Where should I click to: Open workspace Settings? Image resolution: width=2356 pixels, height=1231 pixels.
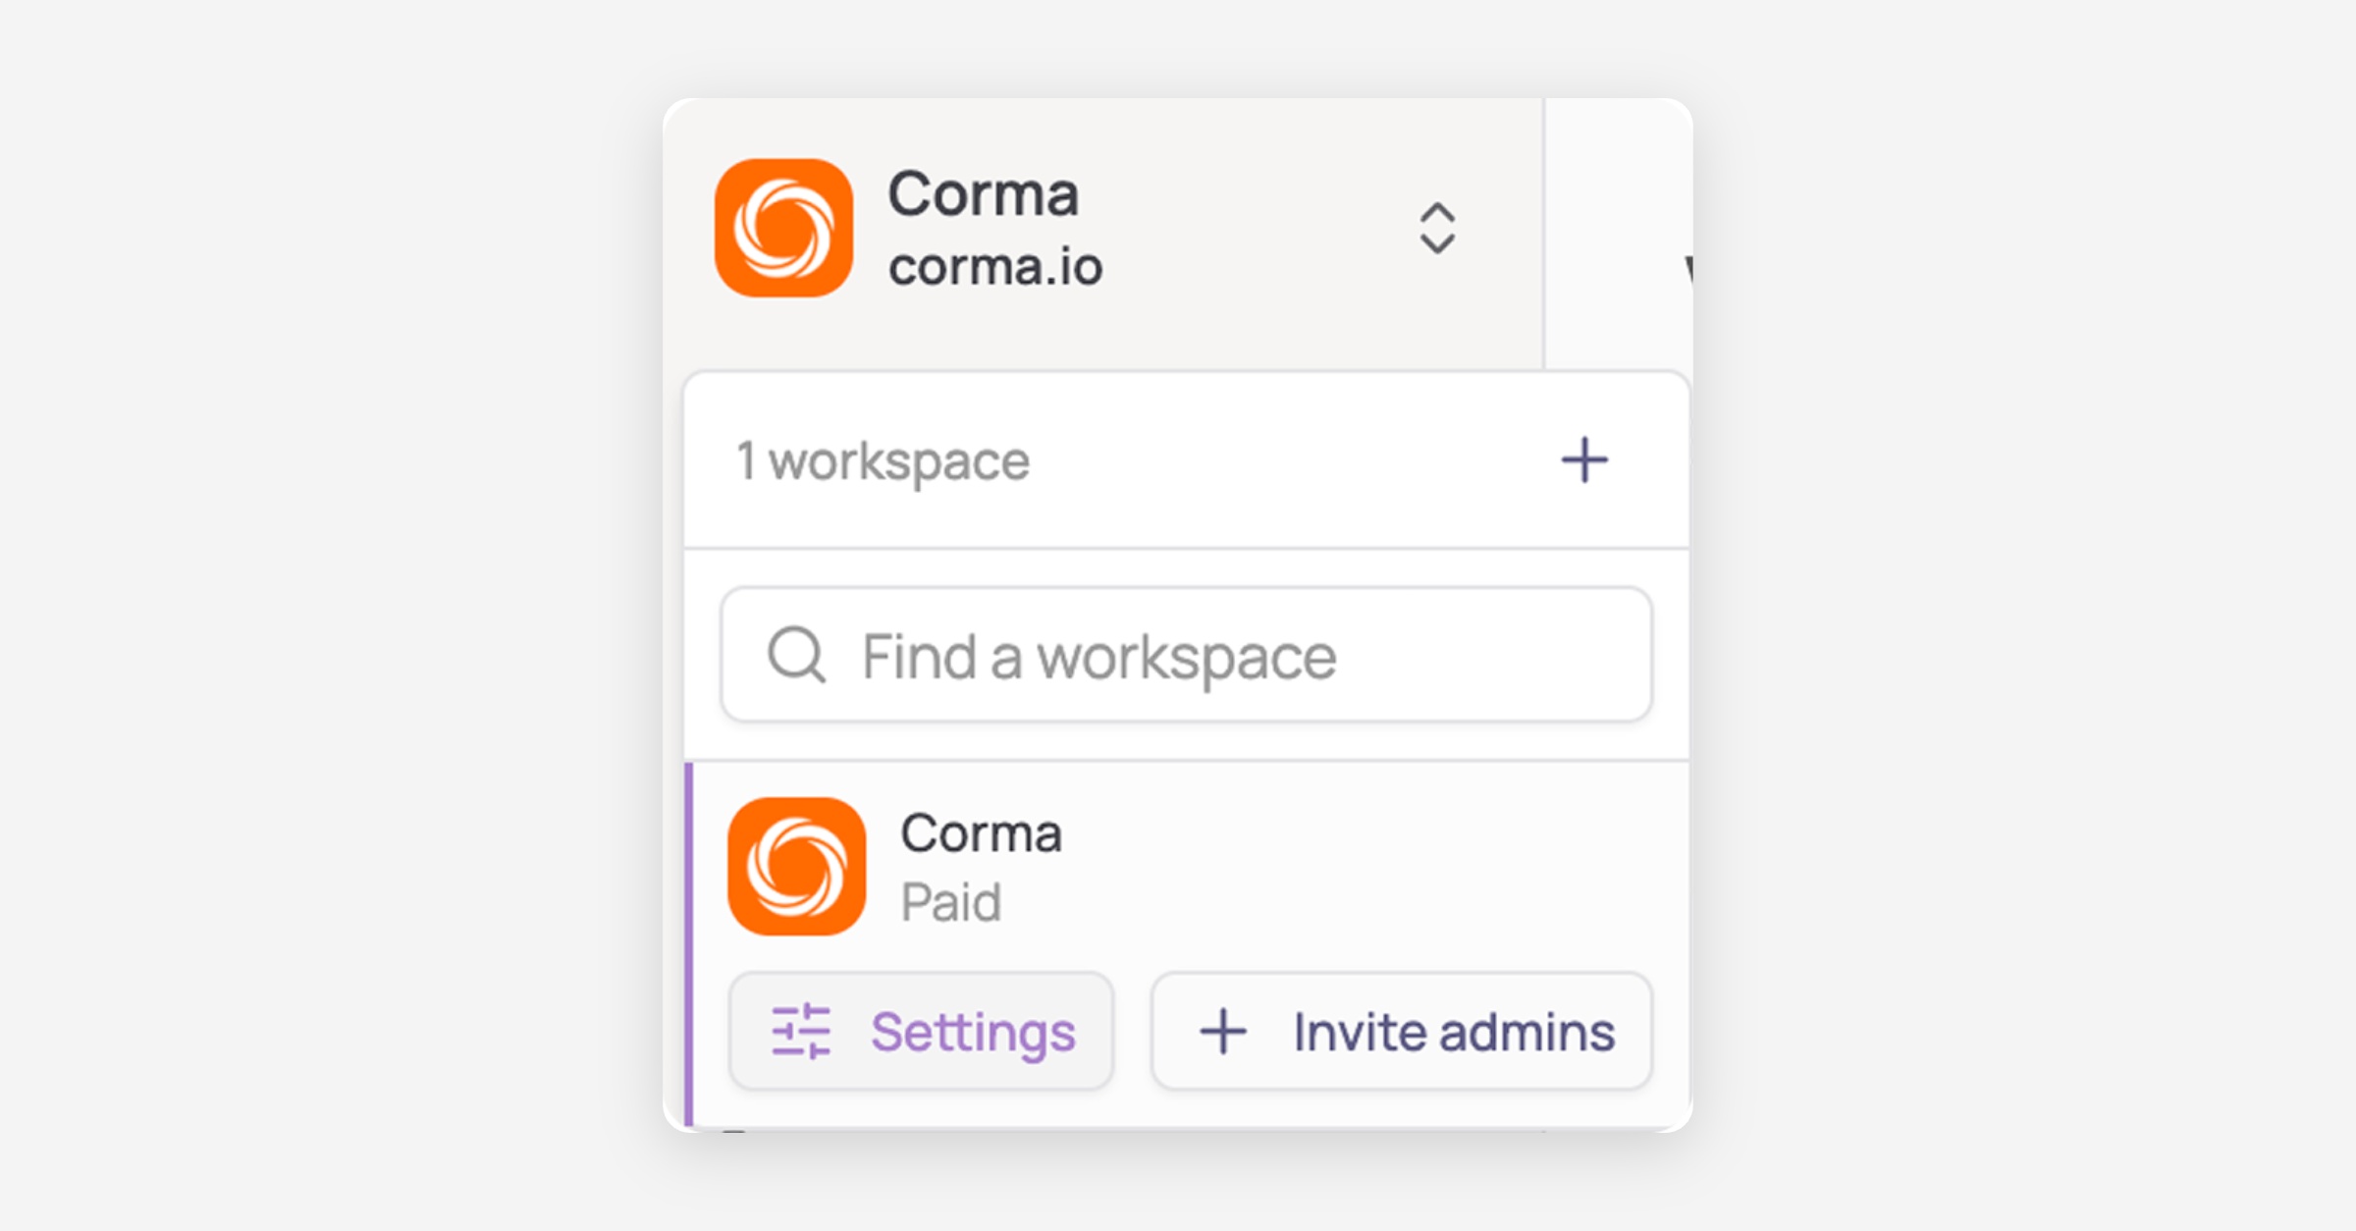[921, 1031]
